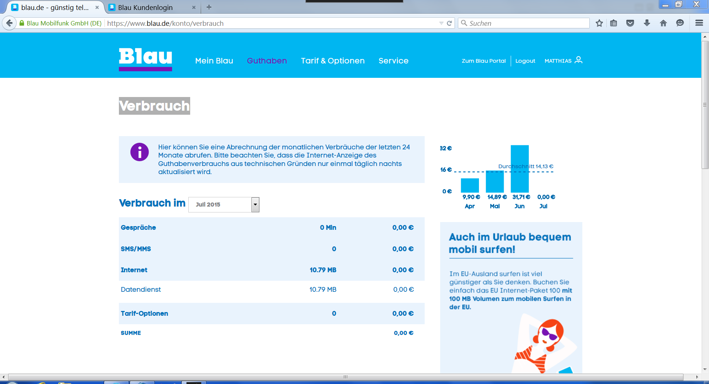The height and width of the screenshot is (384, 709).
Task: Click the Auch im Urlaub bequem mobil surfen heading
Action: tap(510, 243)
